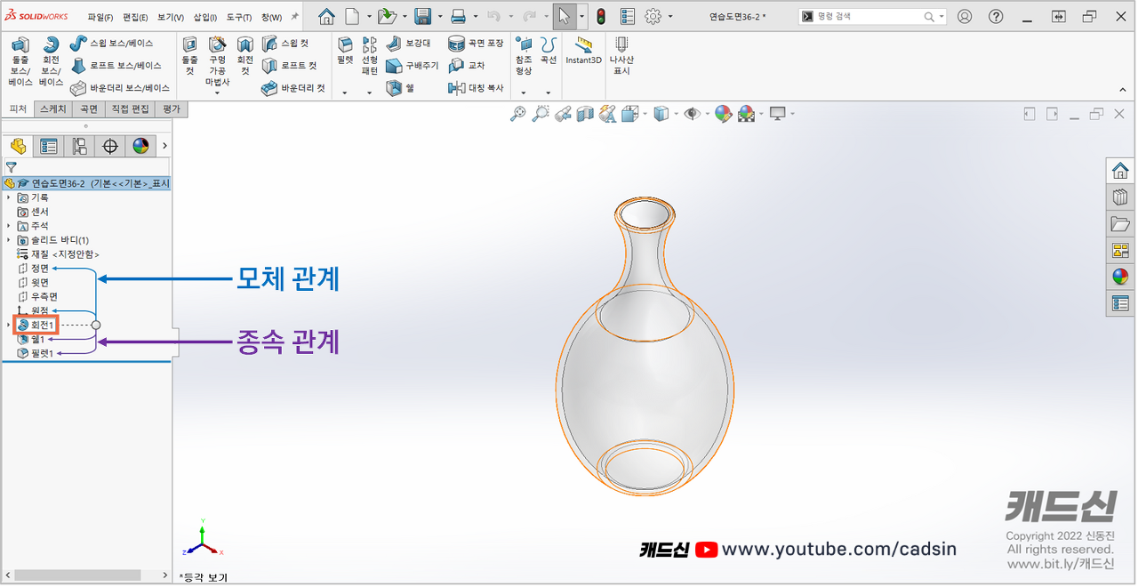
Task: Open the SOLIDWORKS Resources task pane icon
Action: click(x=1120, y=170)
